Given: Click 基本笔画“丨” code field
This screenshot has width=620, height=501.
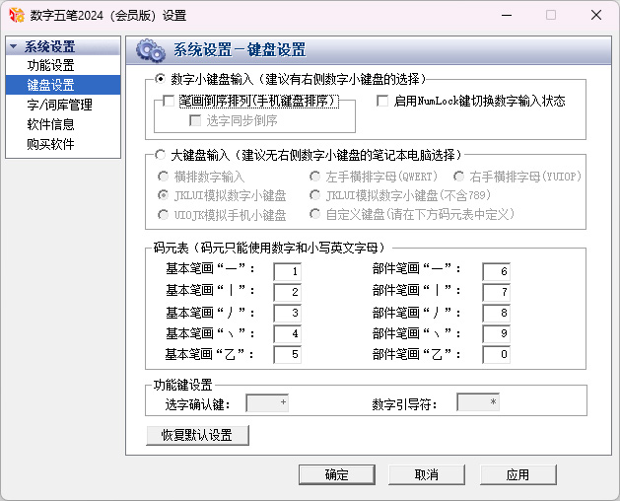Looking at the screenshot, I should click(288, 292).
